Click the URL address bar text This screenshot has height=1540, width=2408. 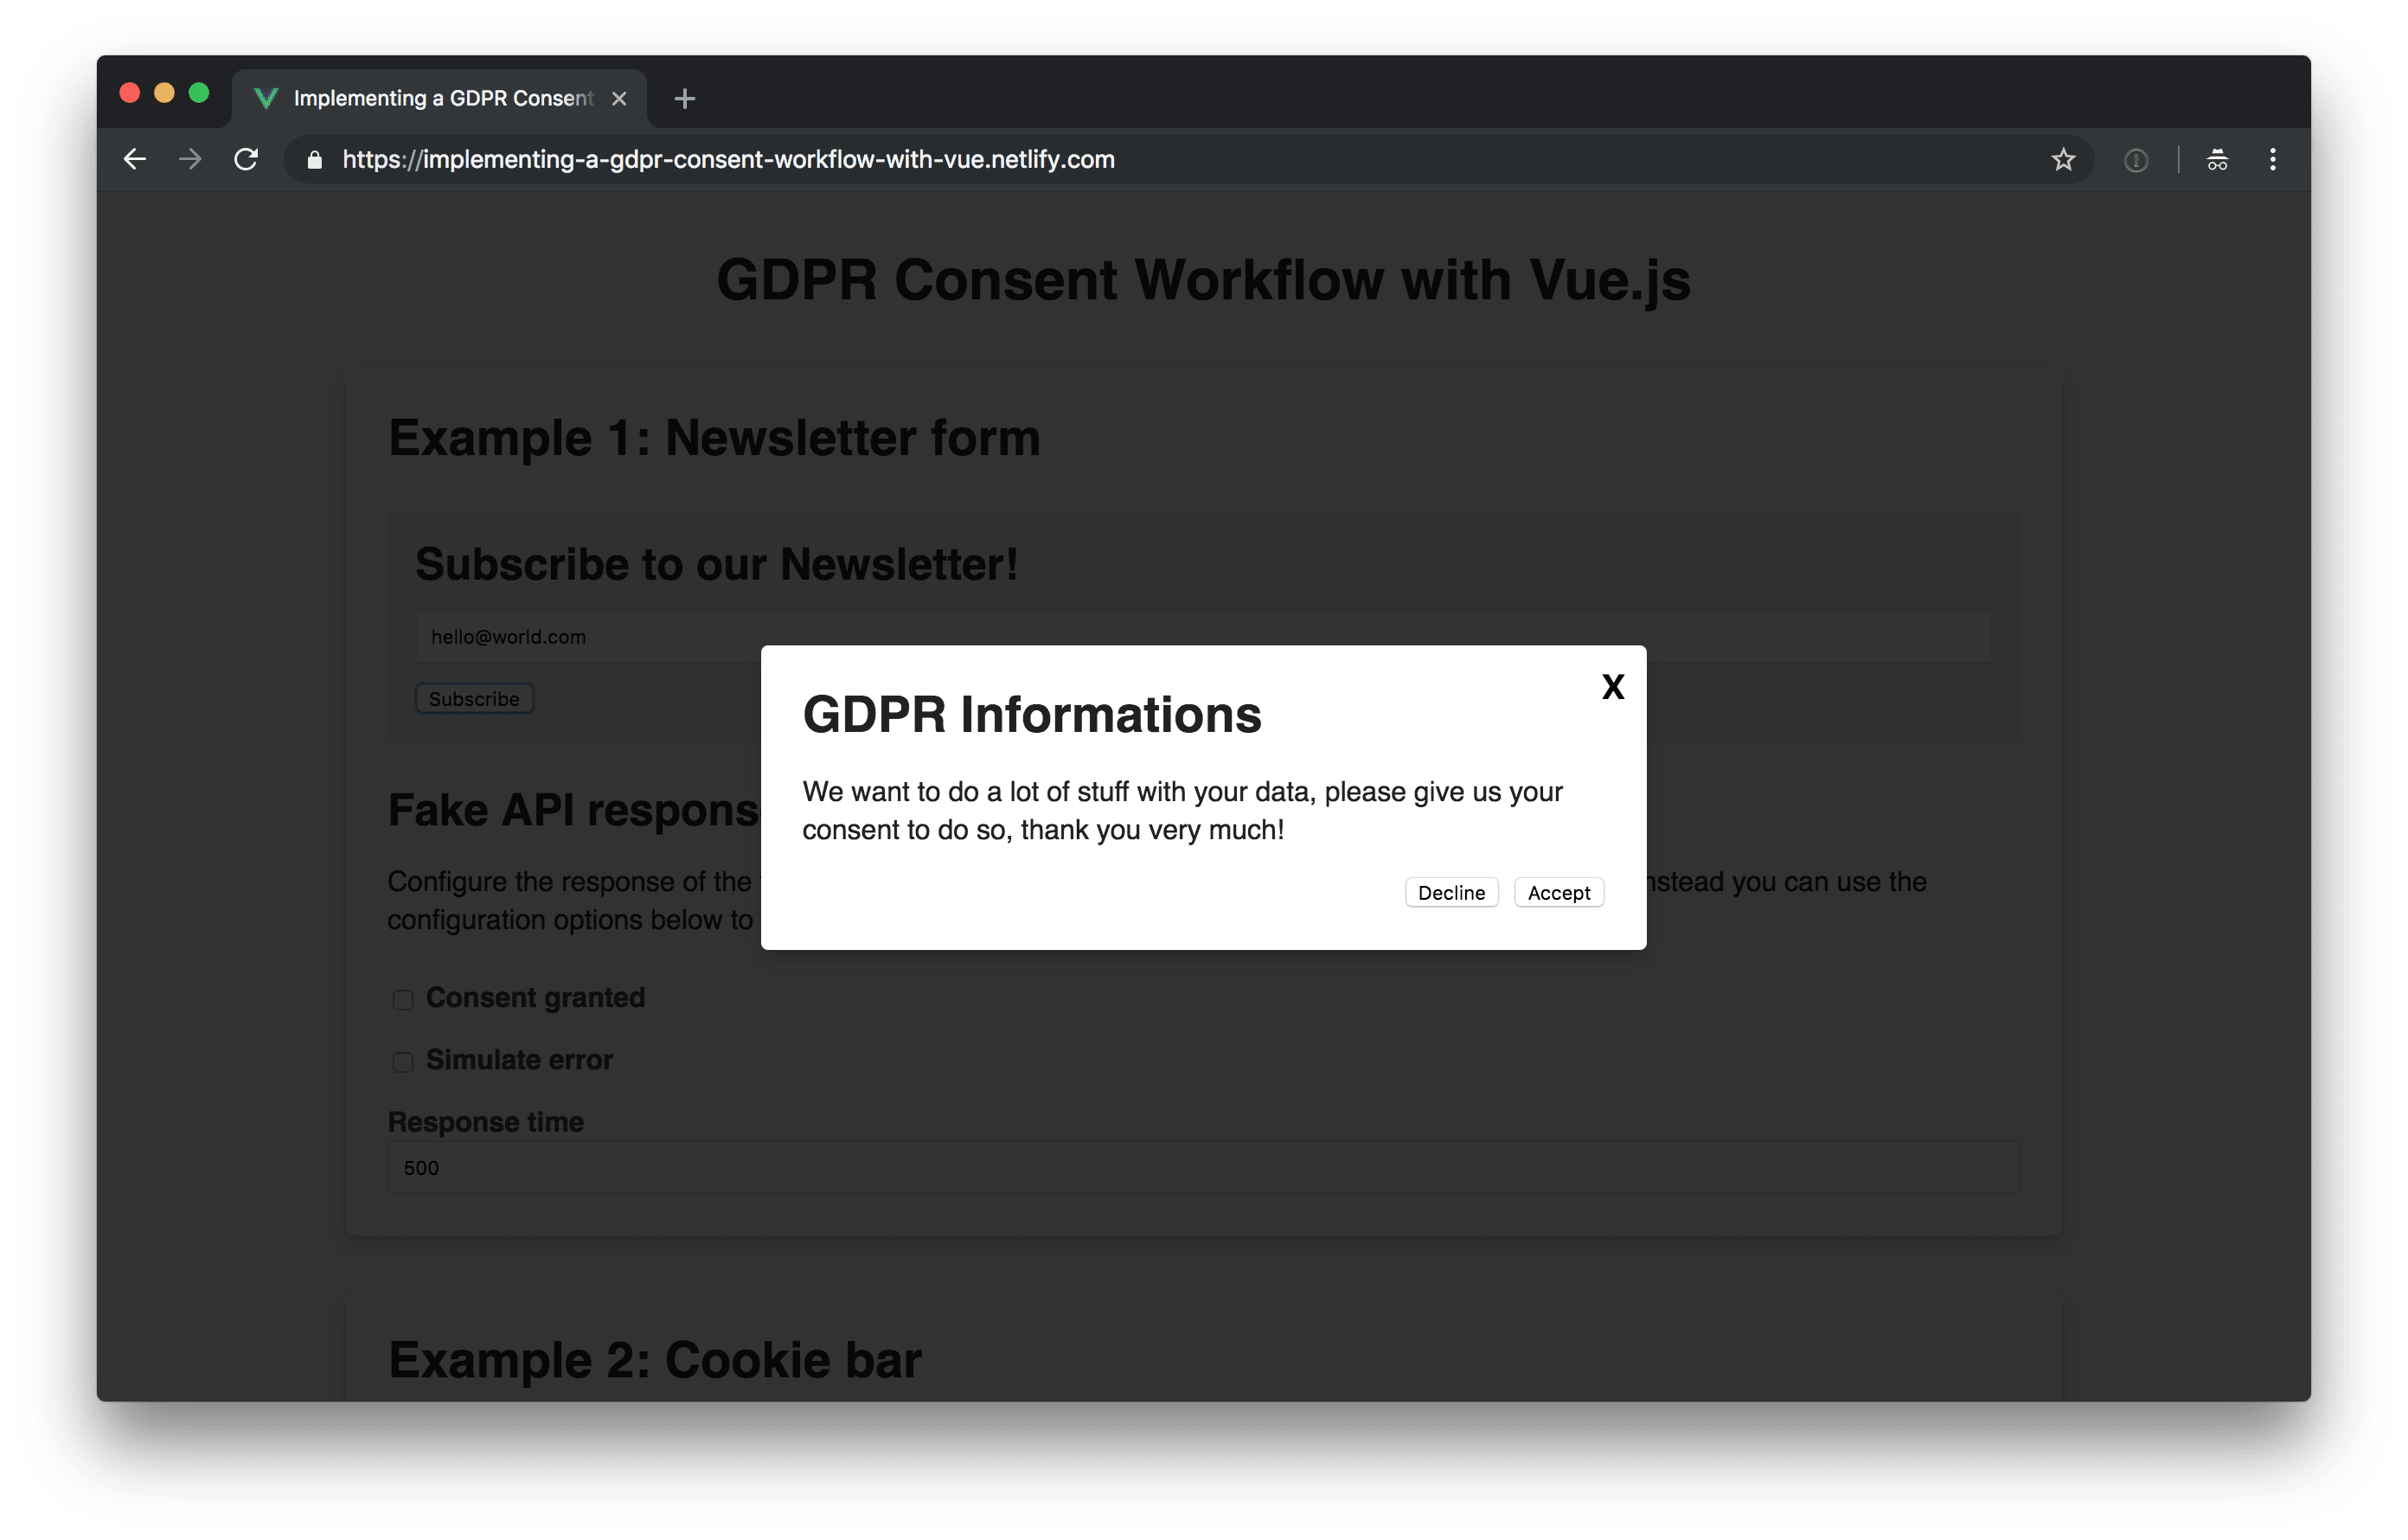click(x=728, y=160)
